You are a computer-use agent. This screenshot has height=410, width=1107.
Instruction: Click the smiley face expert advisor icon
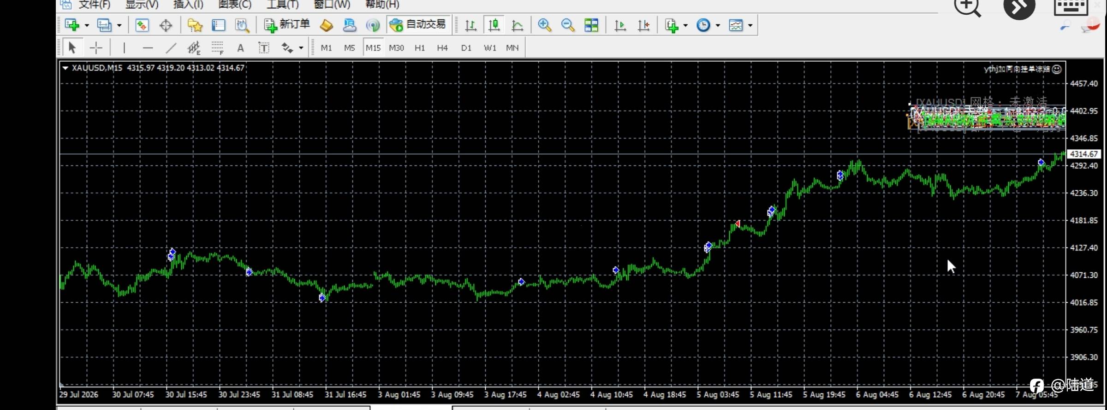coord(1057,69)
